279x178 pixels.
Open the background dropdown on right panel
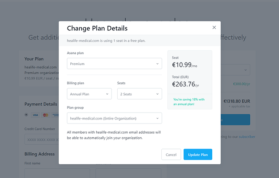tap(236, 70)
